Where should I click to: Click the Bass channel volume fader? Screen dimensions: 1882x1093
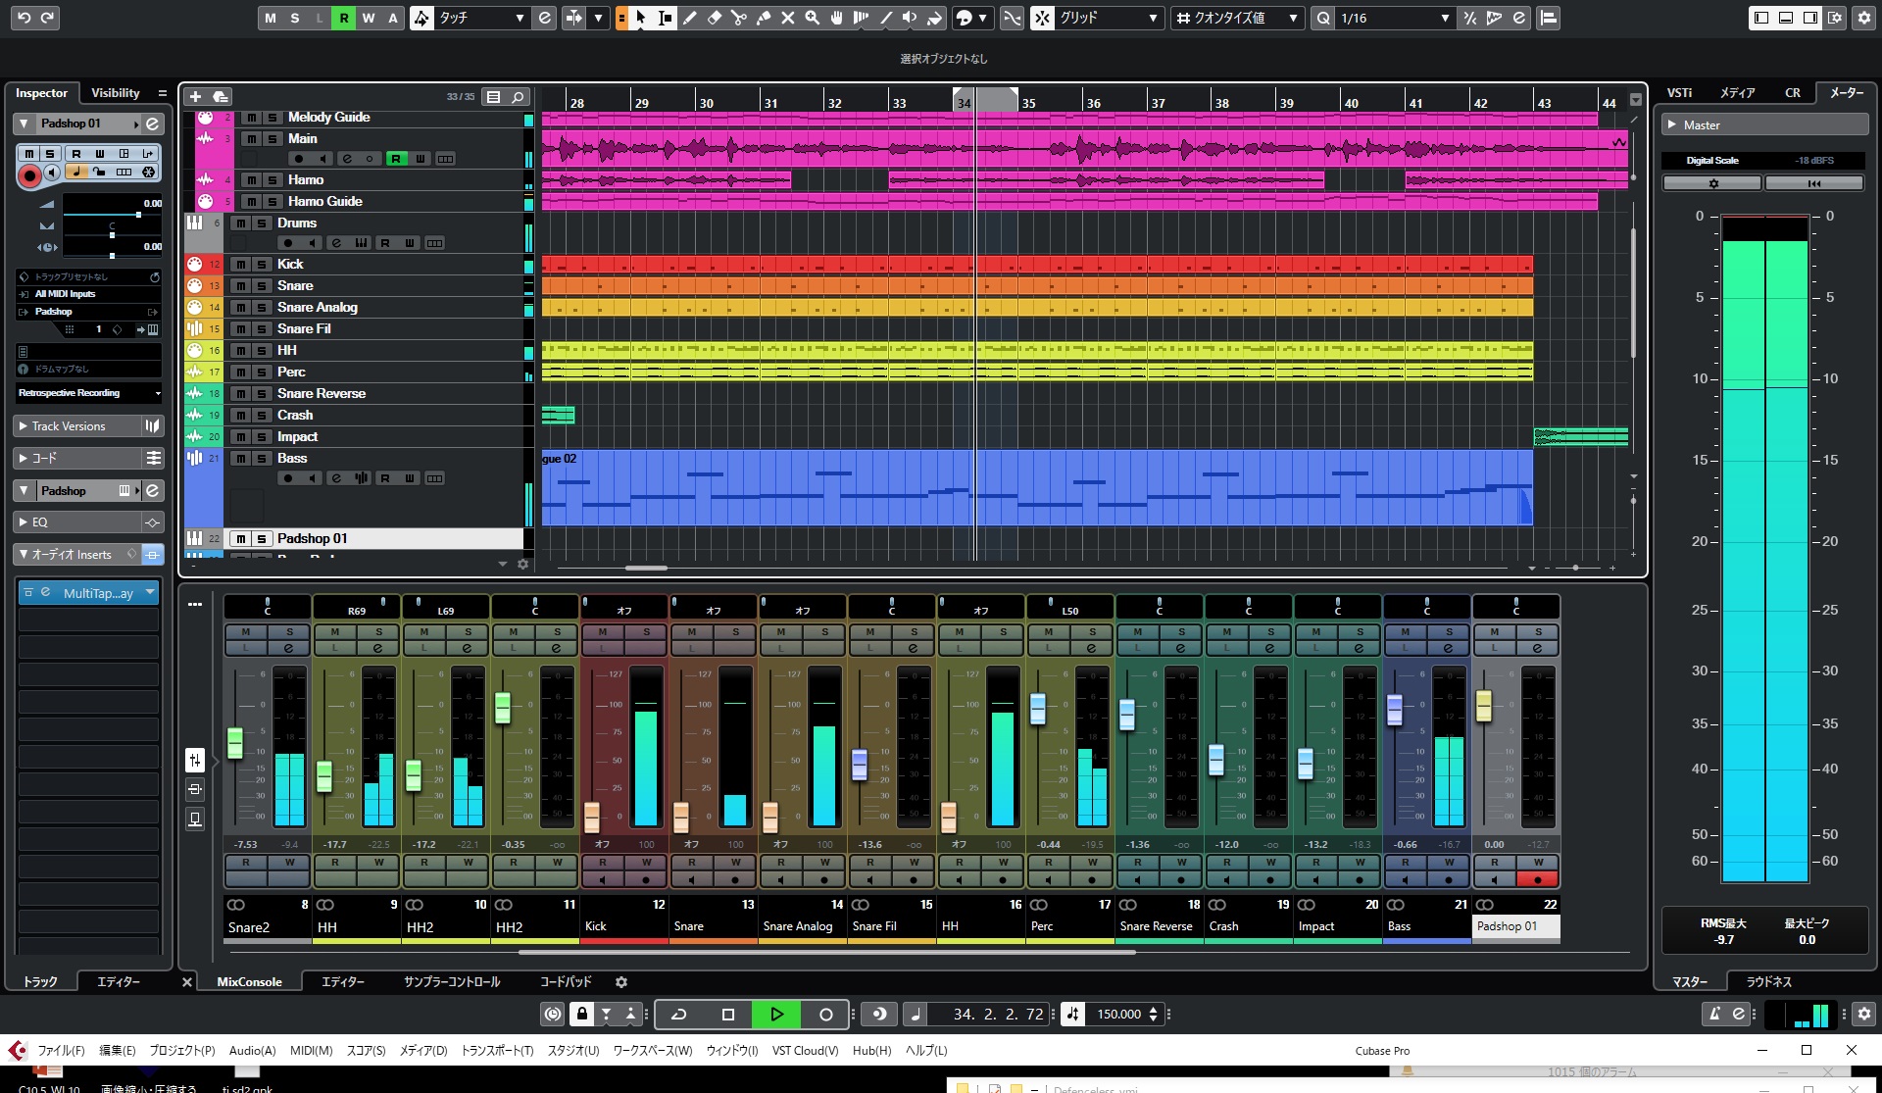[1394, 710]
